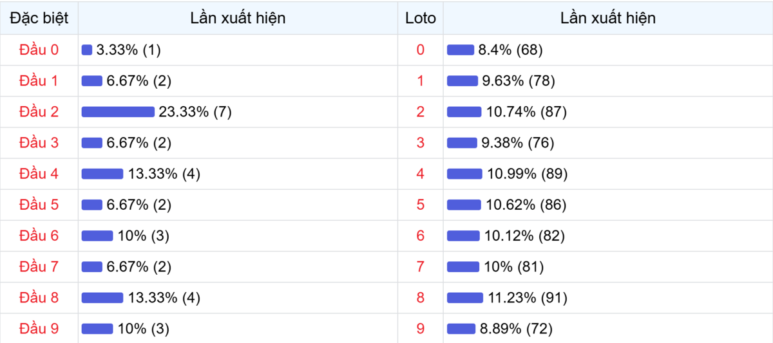Click the blue bar for Đầu 2
Image resolution: width=773 pixels, height=343 pixels.
118,112
